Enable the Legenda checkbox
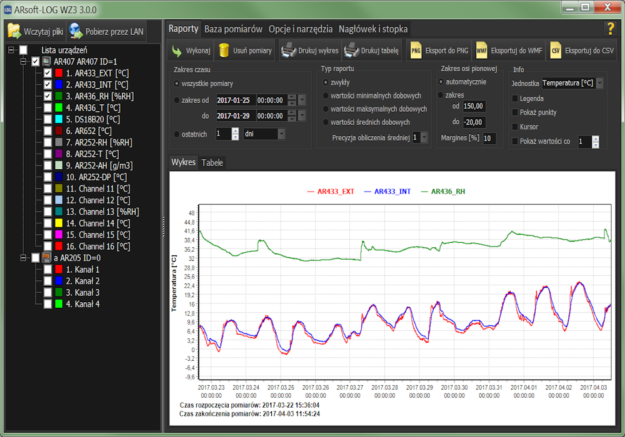625x437 pixels. click(x=515, y=99)
